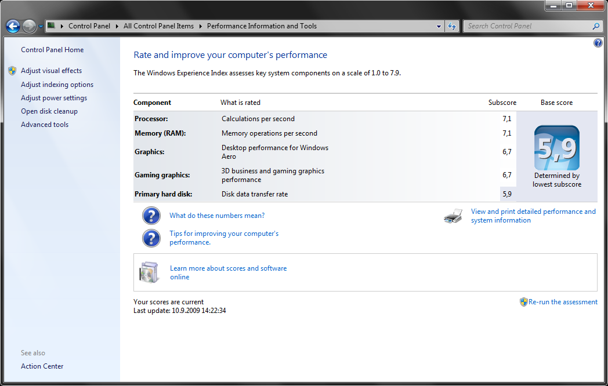The width and height of the screenshot is (608, 386).
Task: Click the search magnifier in the search box
Action: click(596, 26)
